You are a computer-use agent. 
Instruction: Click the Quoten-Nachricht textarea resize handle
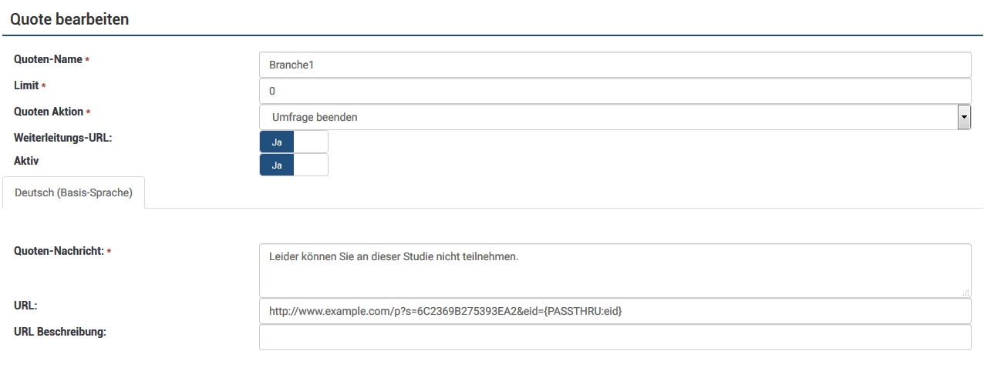[x=966, y=292]
